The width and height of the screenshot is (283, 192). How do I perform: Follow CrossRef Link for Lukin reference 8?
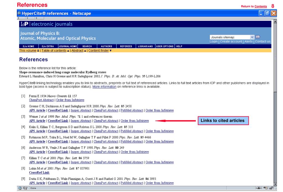point(39,173)
